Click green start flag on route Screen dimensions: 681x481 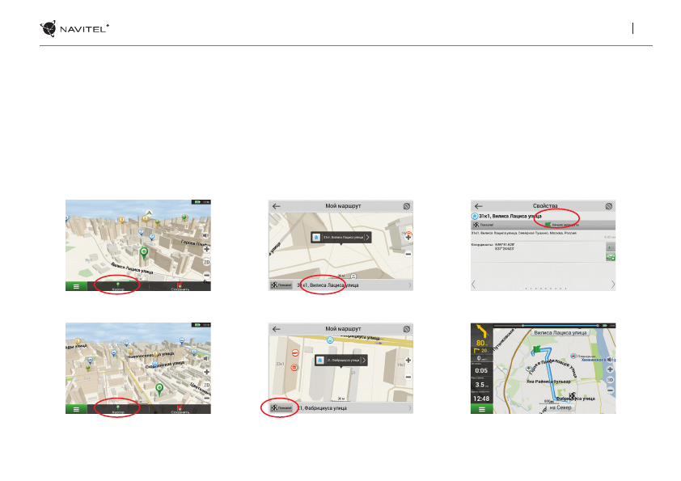[x=536, y=349]
